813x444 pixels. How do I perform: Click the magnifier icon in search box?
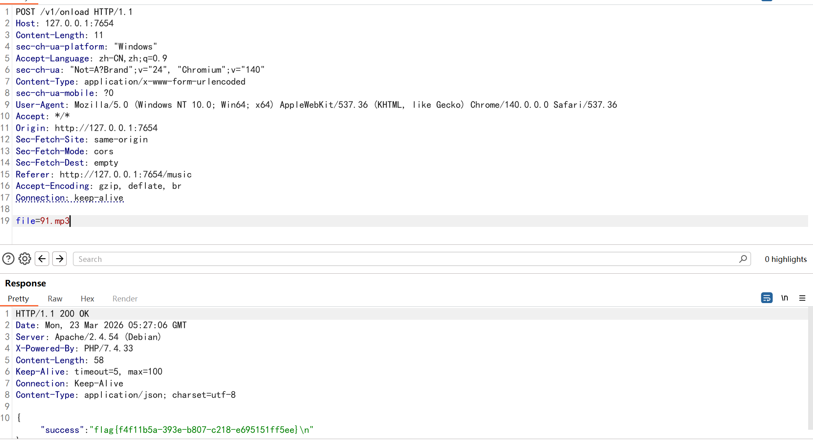[x=743, y=259]
